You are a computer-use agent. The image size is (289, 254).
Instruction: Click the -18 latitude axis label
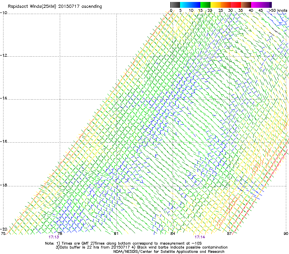[4, 185]
